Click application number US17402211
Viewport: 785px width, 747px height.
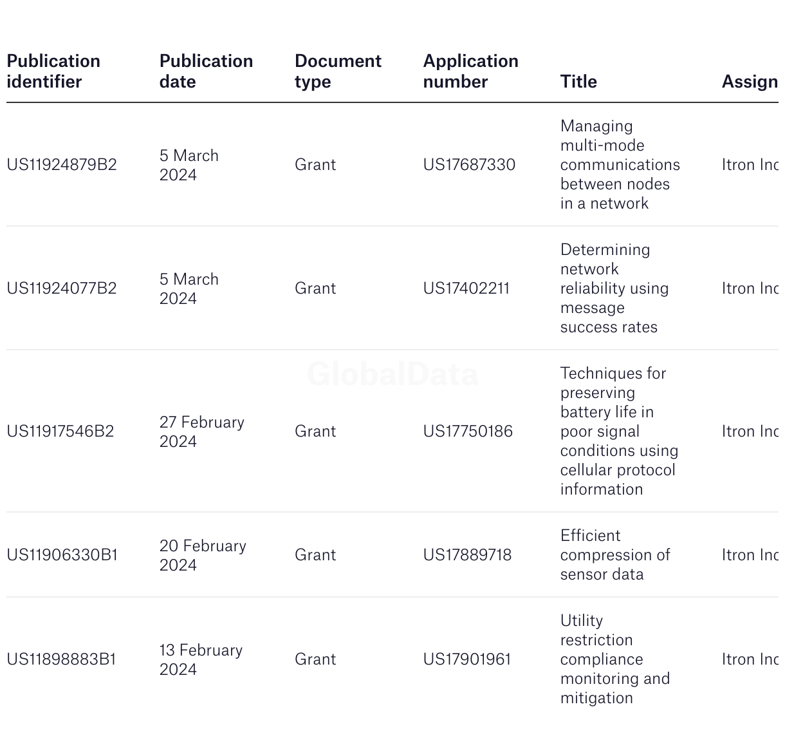pyautogui.click(x=466, y=288)
